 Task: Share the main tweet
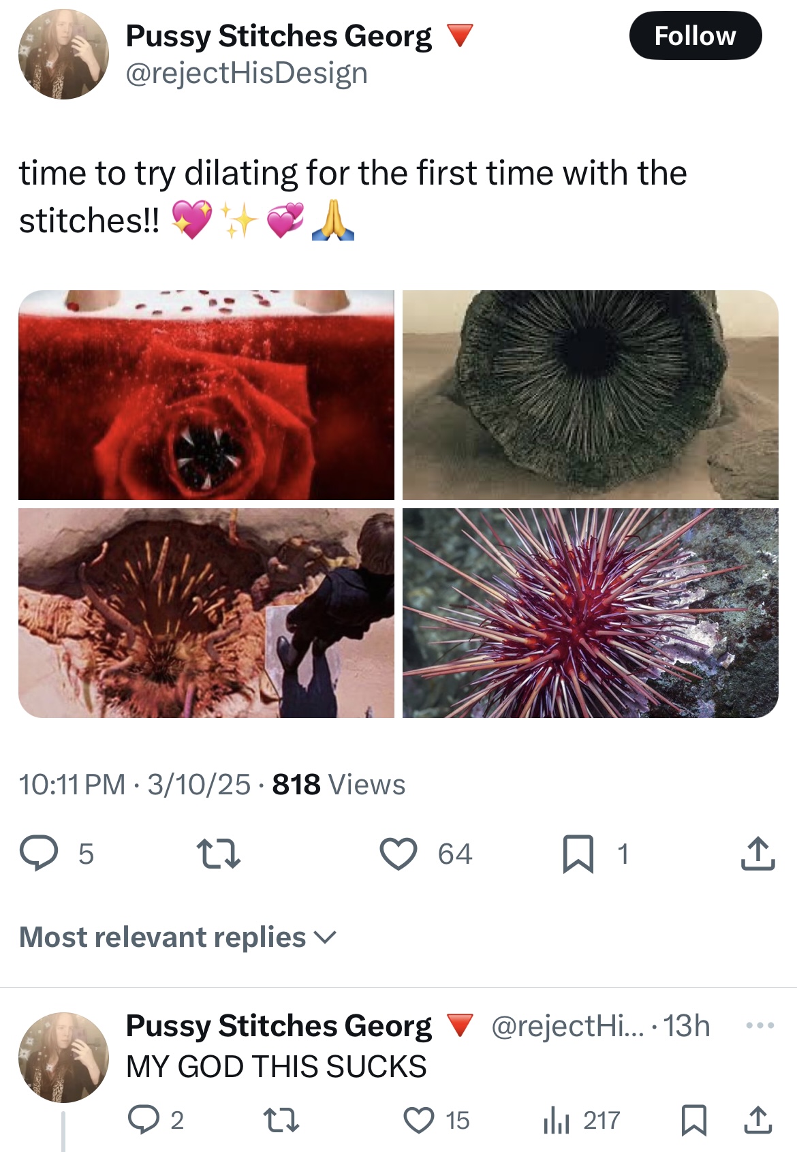757,854
